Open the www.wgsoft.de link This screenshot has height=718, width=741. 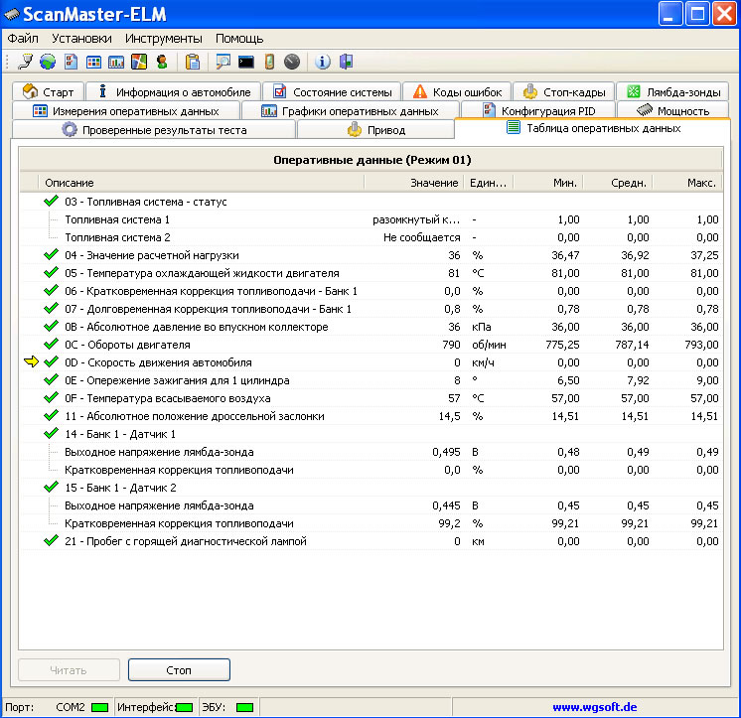(595, 707)
